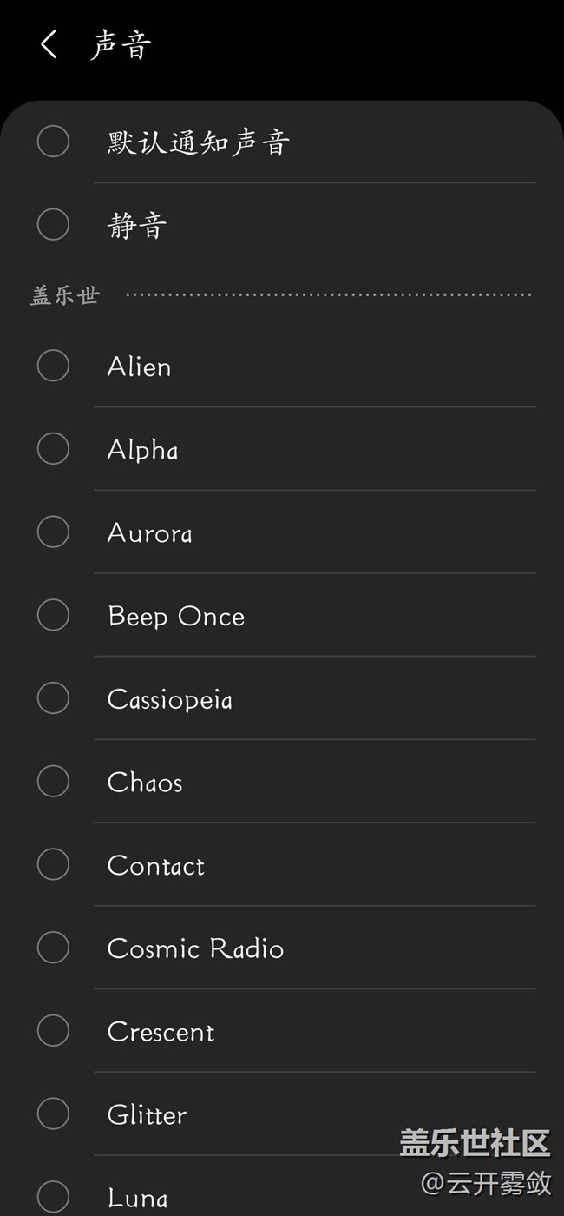This screenshot has width=564, height=1216.
Task: Tap the back arrow icon
Action: pos(49,44)
